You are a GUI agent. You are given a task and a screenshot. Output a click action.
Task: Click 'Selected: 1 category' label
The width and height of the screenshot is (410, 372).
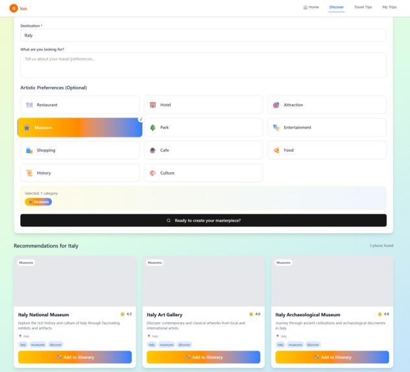click(42, 193)
